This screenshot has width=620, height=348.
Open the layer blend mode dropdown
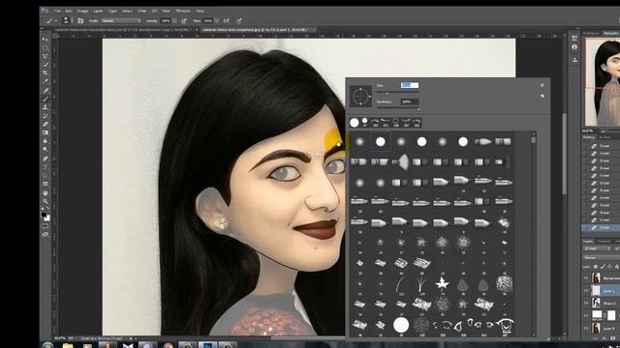coord(602,257)
